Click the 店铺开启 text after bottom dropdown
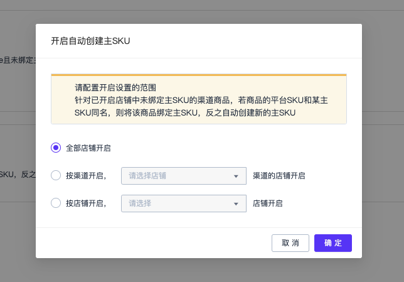The height and width of the screenshot is (282, 404). pos(268,203)
